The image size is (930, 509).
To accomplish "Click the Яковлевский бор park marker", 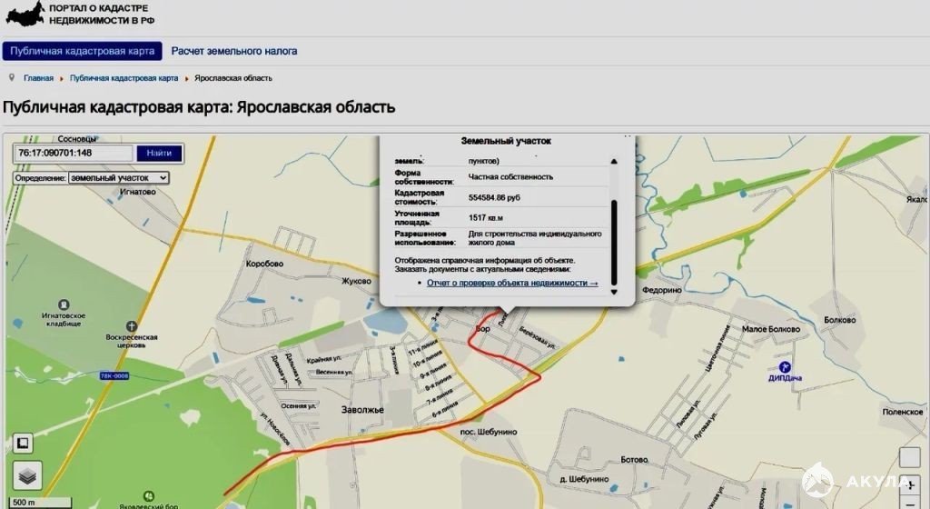I will (x=149, y=496).
